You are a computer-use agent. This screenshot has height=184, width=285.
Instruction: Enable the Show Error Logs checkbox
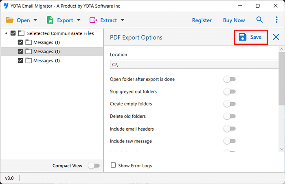tap(114, 166)
